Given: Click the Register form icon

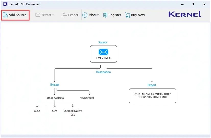Looking at the screenshot, I should point(105,15).
